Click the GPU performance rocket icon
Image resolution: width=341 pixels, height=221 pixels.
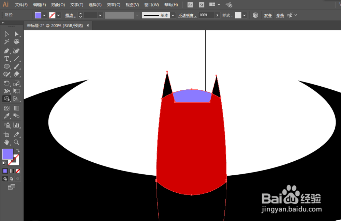click(x=229, y=5)
